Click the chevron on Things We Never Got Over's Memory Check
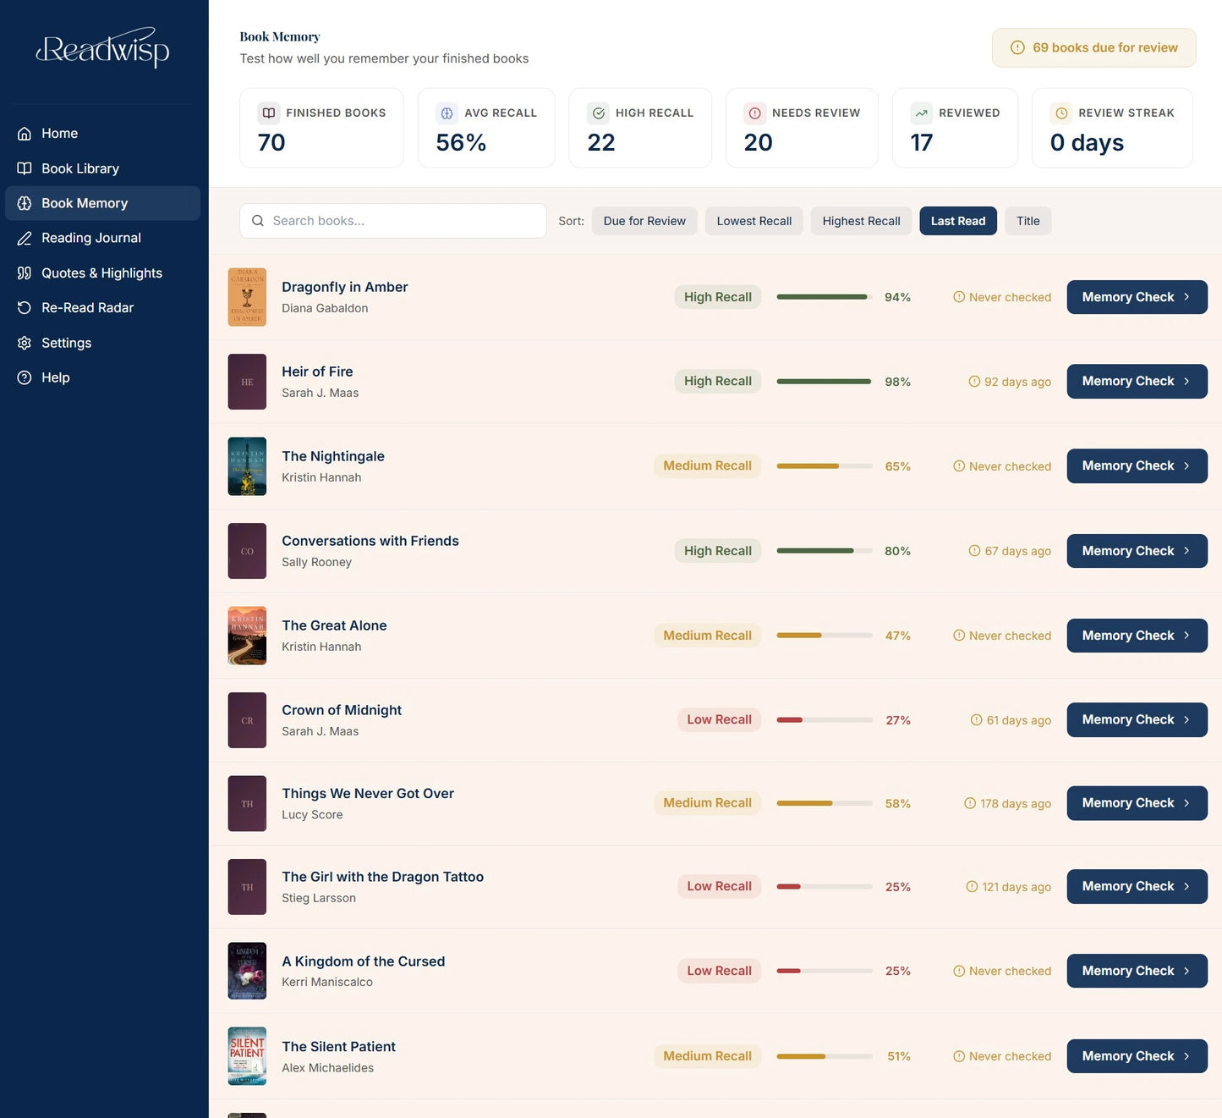 pos(1186,803)
